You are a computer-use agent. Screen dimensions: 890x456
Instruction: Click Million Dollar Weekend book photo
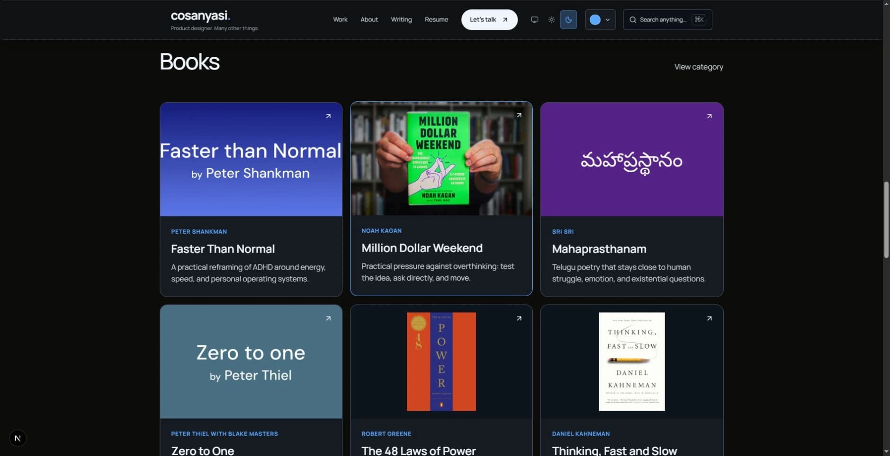click(441, 158)
